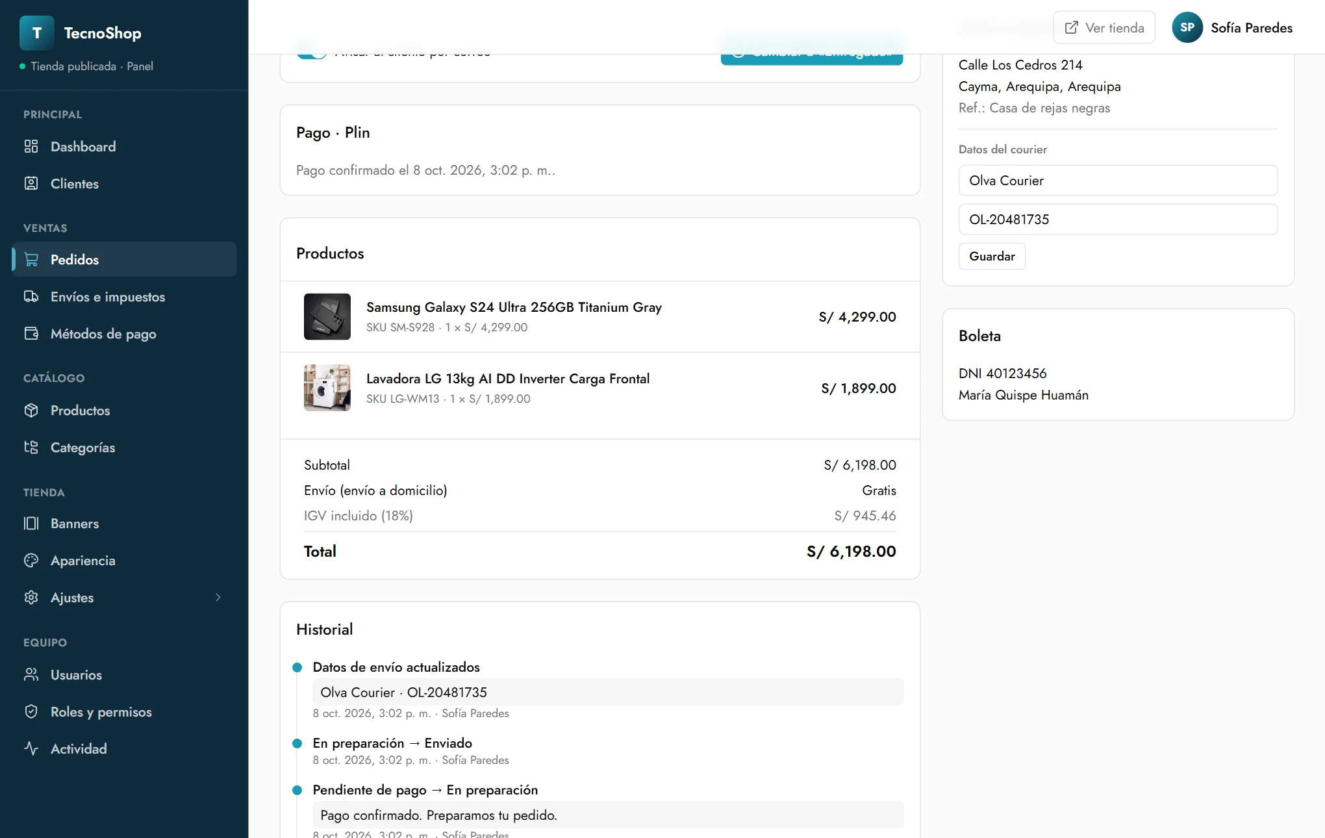Click the Ver tienda button
Screen dimensions: 1325x838
1104,27
